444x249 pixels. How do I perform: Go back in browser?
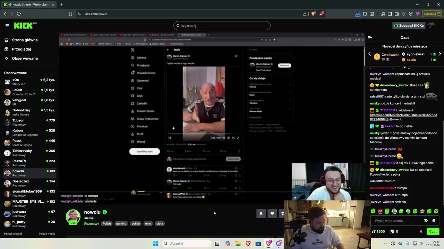(5, 14)
